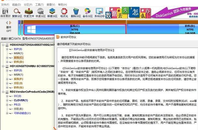Select ESP(0) under HD1 in the tree
198x130 pixels.
pos(18,71)
